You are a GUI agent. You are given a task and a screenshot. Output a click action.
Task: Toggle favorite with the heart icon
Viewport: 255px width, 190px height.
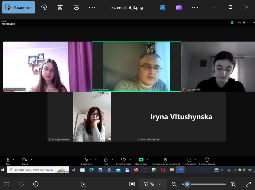(22, 184)
